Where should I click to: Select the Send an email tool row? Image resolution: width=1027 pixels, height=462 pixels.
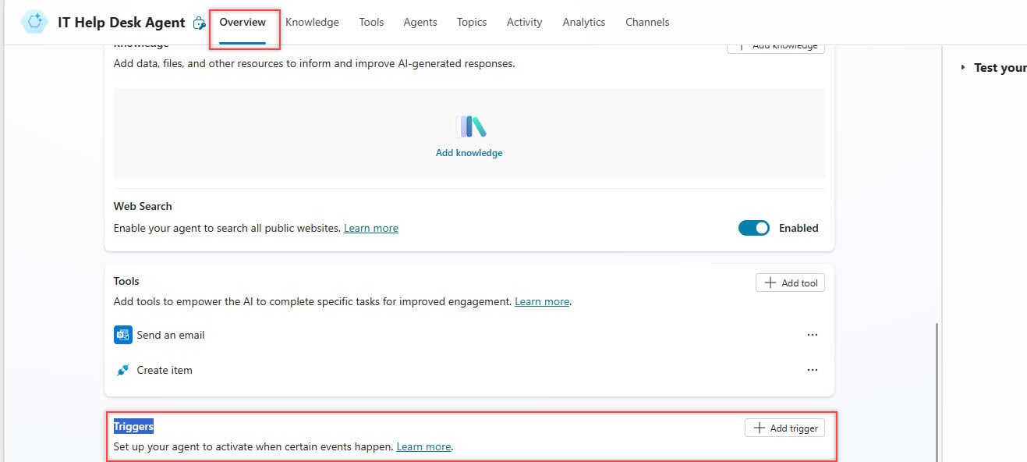point(469,335)
